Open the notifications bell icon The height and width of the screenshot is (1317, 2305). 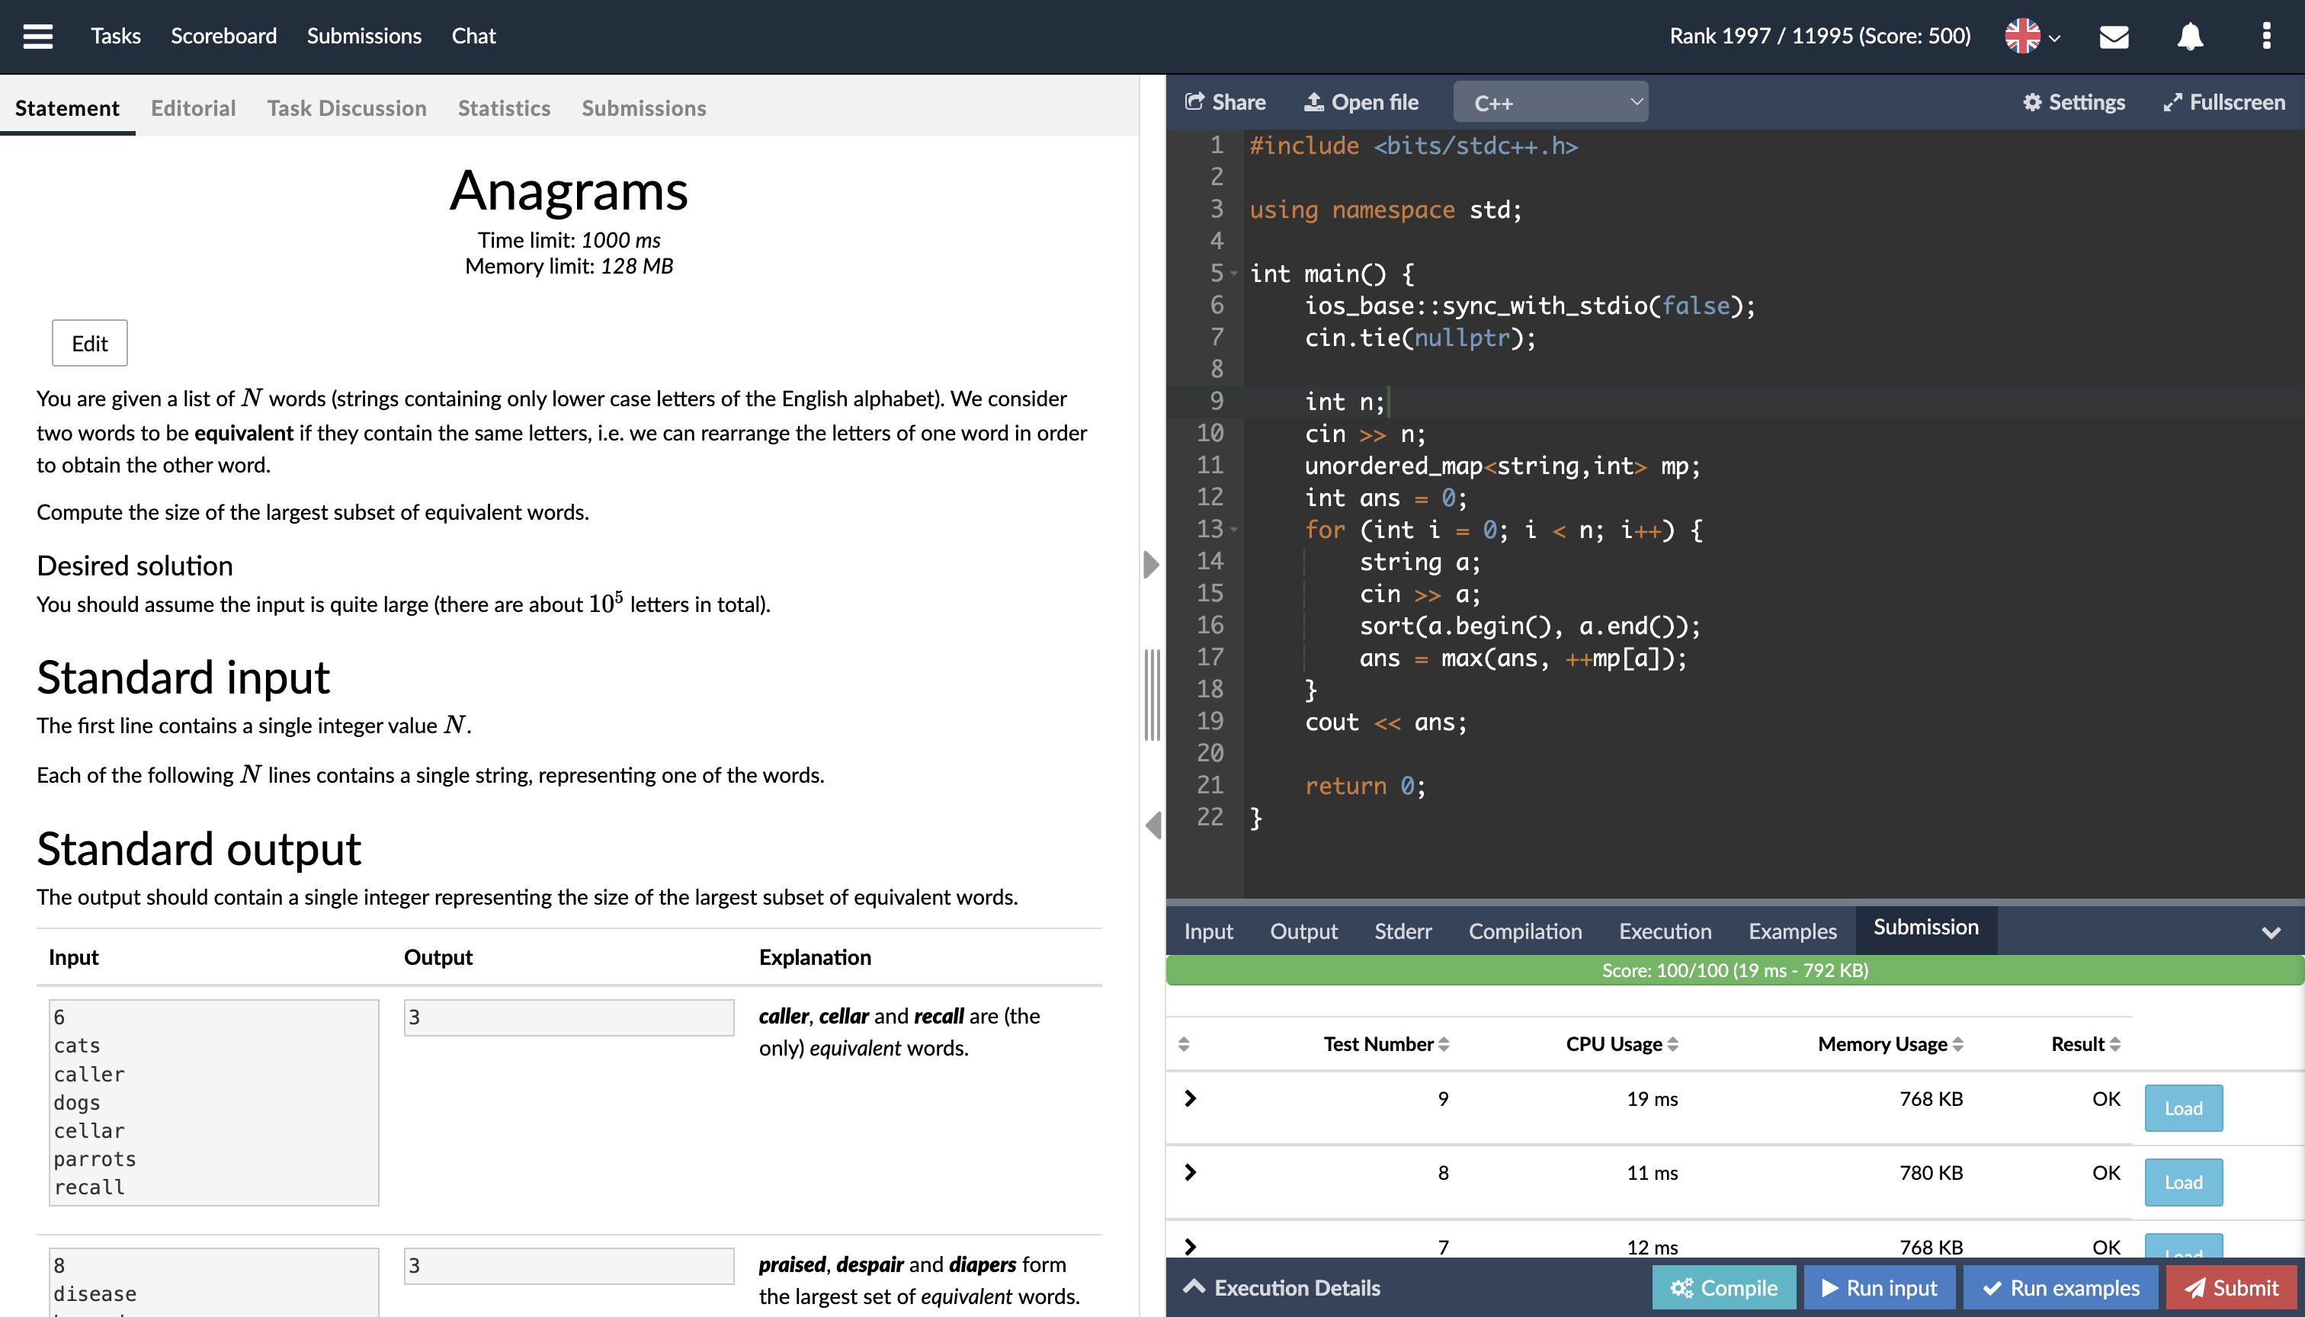[x=2189, y=36]
